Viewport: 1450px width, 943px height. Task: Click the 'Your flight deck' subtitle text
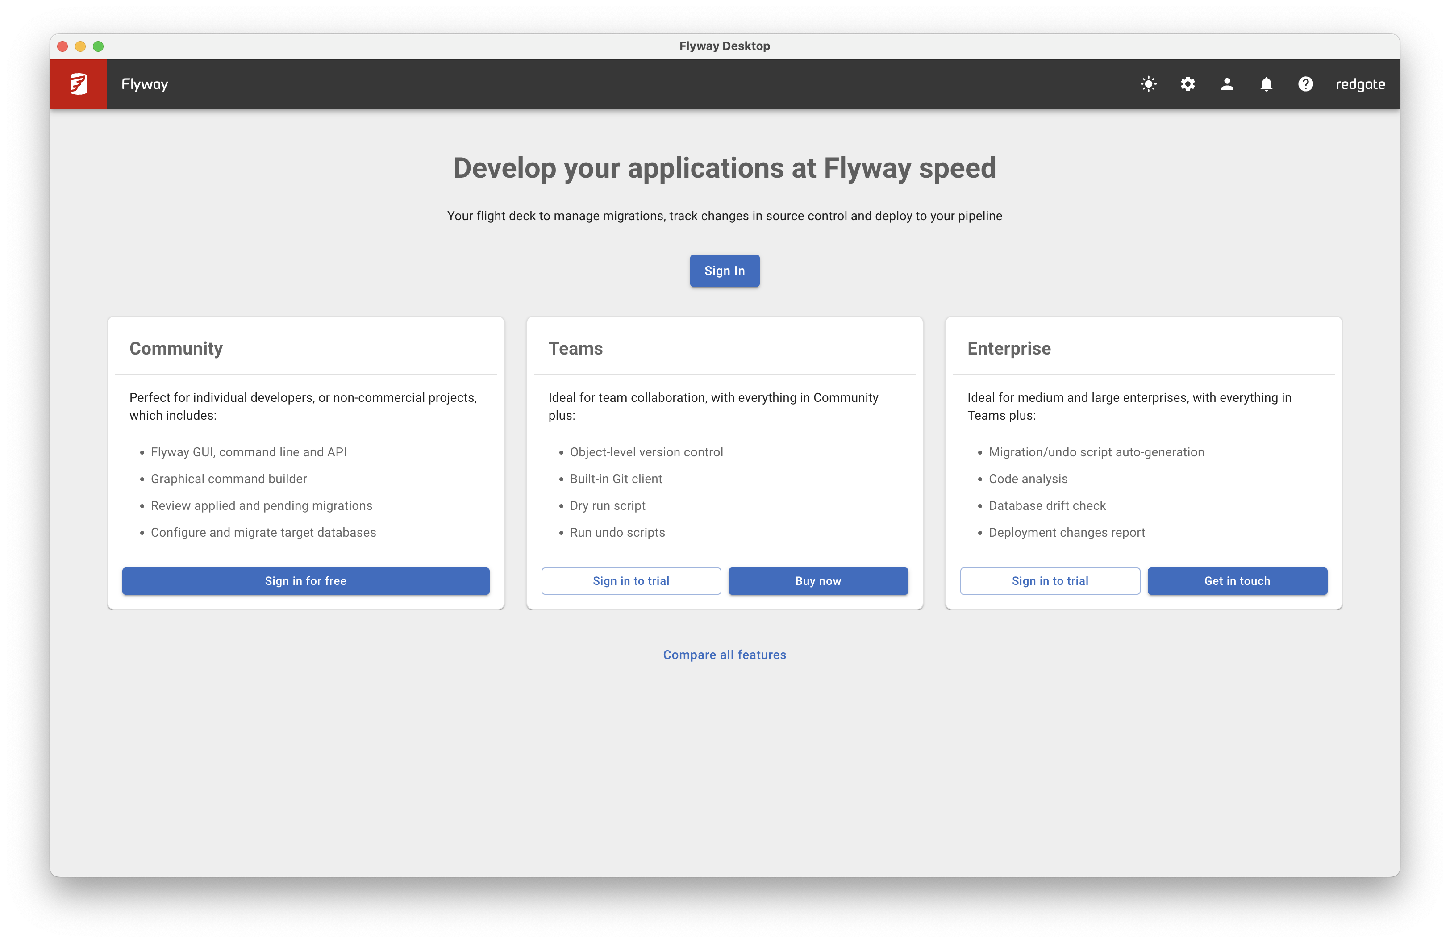(725, 216)
